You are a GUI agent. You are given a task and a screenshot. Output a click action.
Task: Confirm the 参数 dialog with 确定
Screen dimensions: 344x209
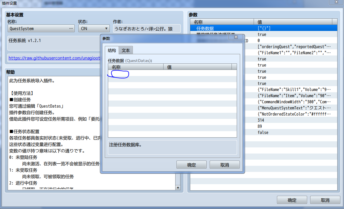tap(191, 165)
